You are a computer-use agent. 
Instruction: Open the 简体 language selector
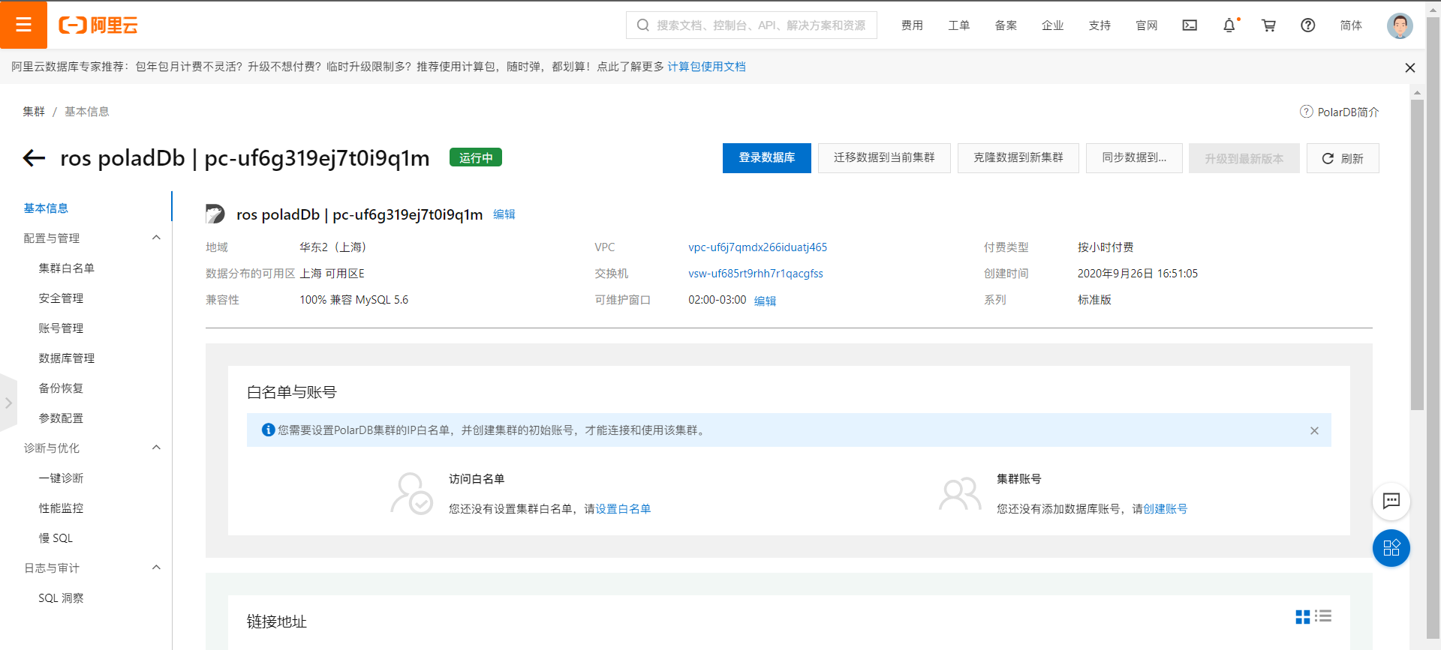pyautogui.click(x=1351, y=25)
